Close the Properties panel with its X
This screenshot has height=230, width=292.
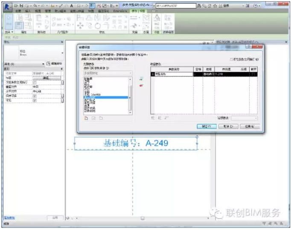[62, 42]
